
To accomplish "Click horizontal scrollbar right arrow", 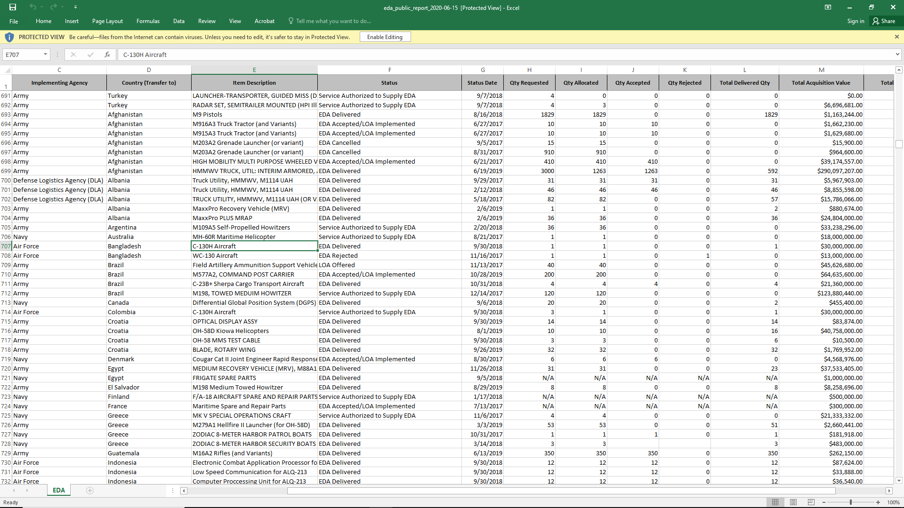I will [889, 491].
